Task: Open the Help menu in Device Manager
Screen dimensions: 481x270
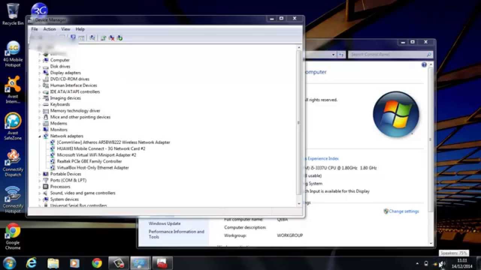Action: (80, 29)
